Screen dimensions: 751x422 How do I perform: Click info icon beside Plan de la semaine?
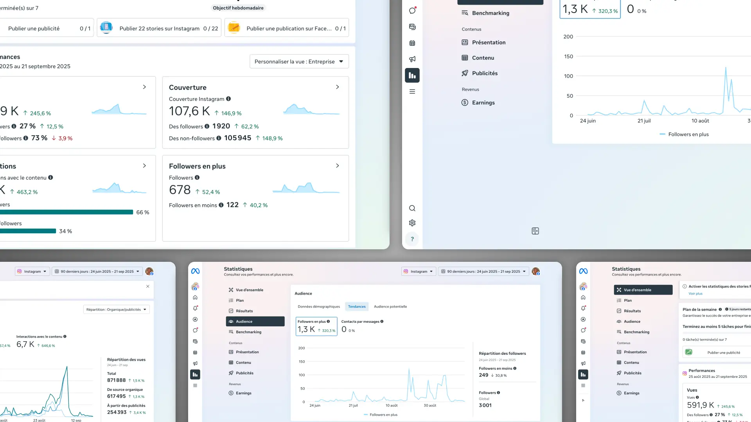(x=720, y=309)
